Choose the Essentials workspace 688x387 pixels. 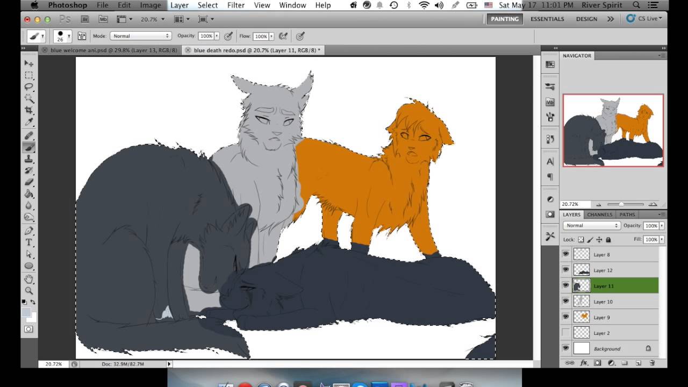547,19
